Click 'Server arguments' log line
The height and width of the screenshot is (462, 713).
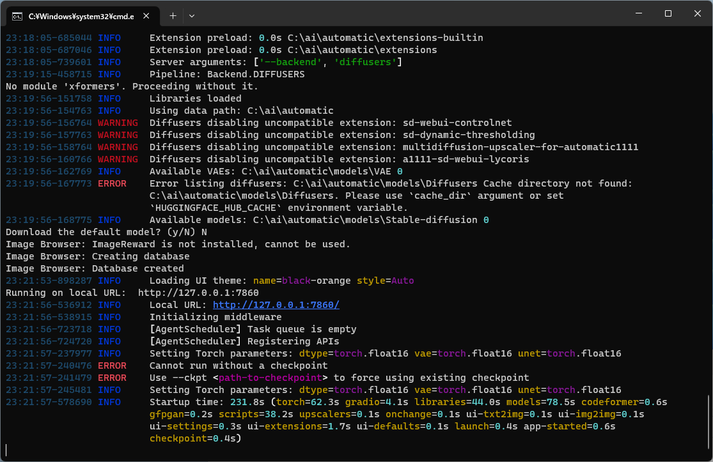(276, 62)
